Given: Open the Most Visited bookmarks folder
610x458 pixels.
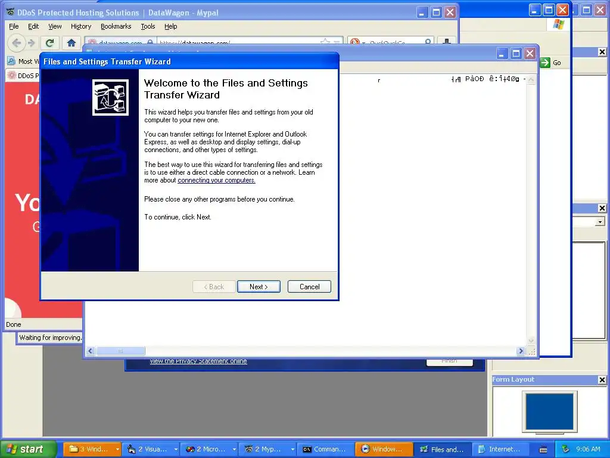Looking at the screenshot, I should [23, 61].
